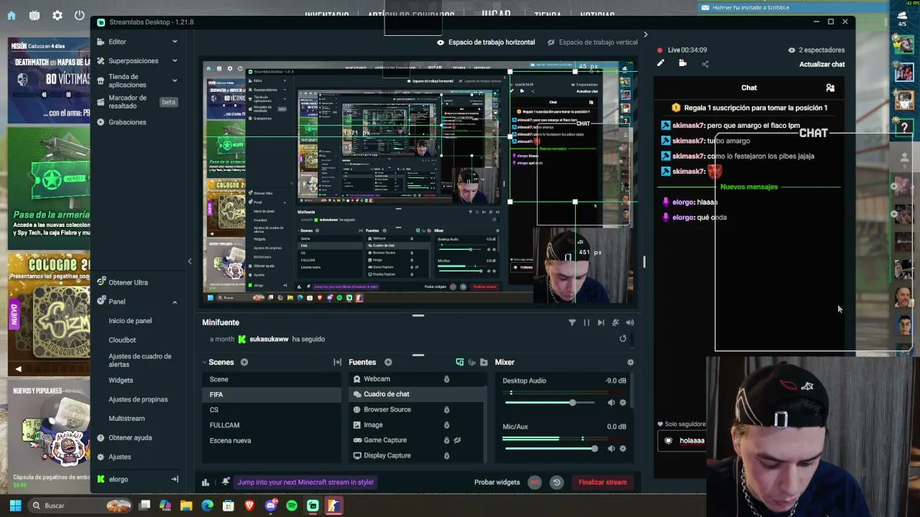Open Mixer advanced settings gear
The image size is (920, 517).
tap(630, 363)
